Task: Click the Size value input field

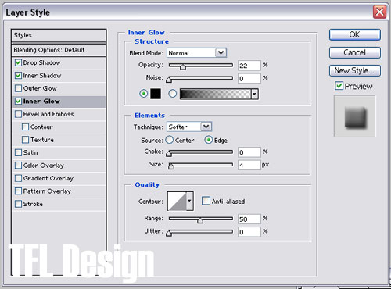Action: click(x=249, y=165)
